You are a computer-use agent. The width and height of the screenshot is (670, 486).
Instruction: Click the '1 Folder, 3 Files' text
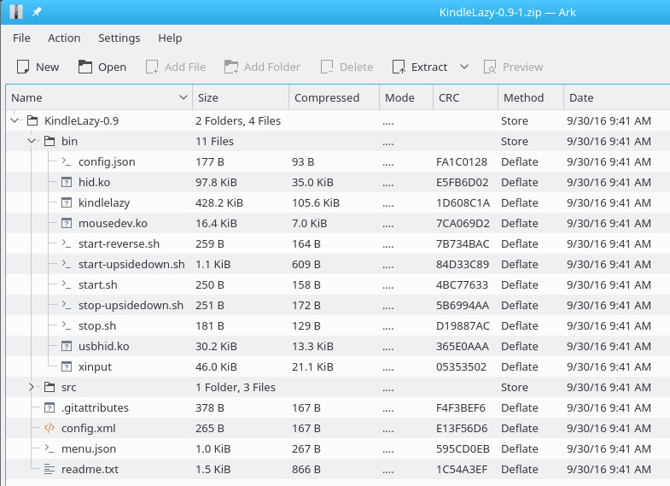pyautogui.click(x=236, y=387)
